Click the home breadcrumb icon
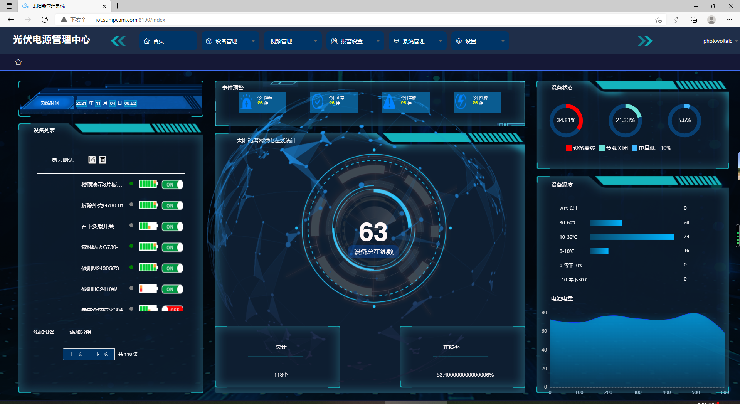740x404 pixels. point(18,62)
